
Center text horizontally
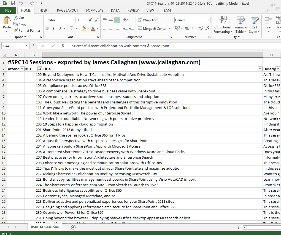[x=111, y=28]
